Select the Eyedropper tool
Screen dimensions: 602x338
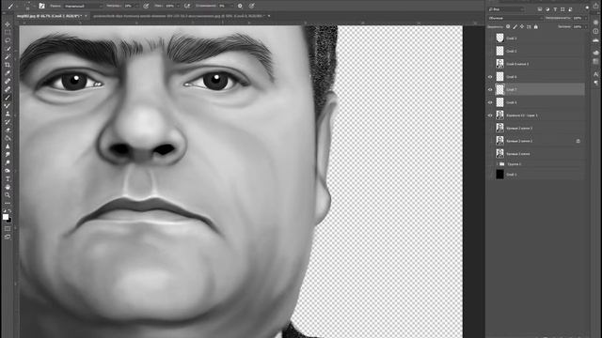click(x=8, y=73)
